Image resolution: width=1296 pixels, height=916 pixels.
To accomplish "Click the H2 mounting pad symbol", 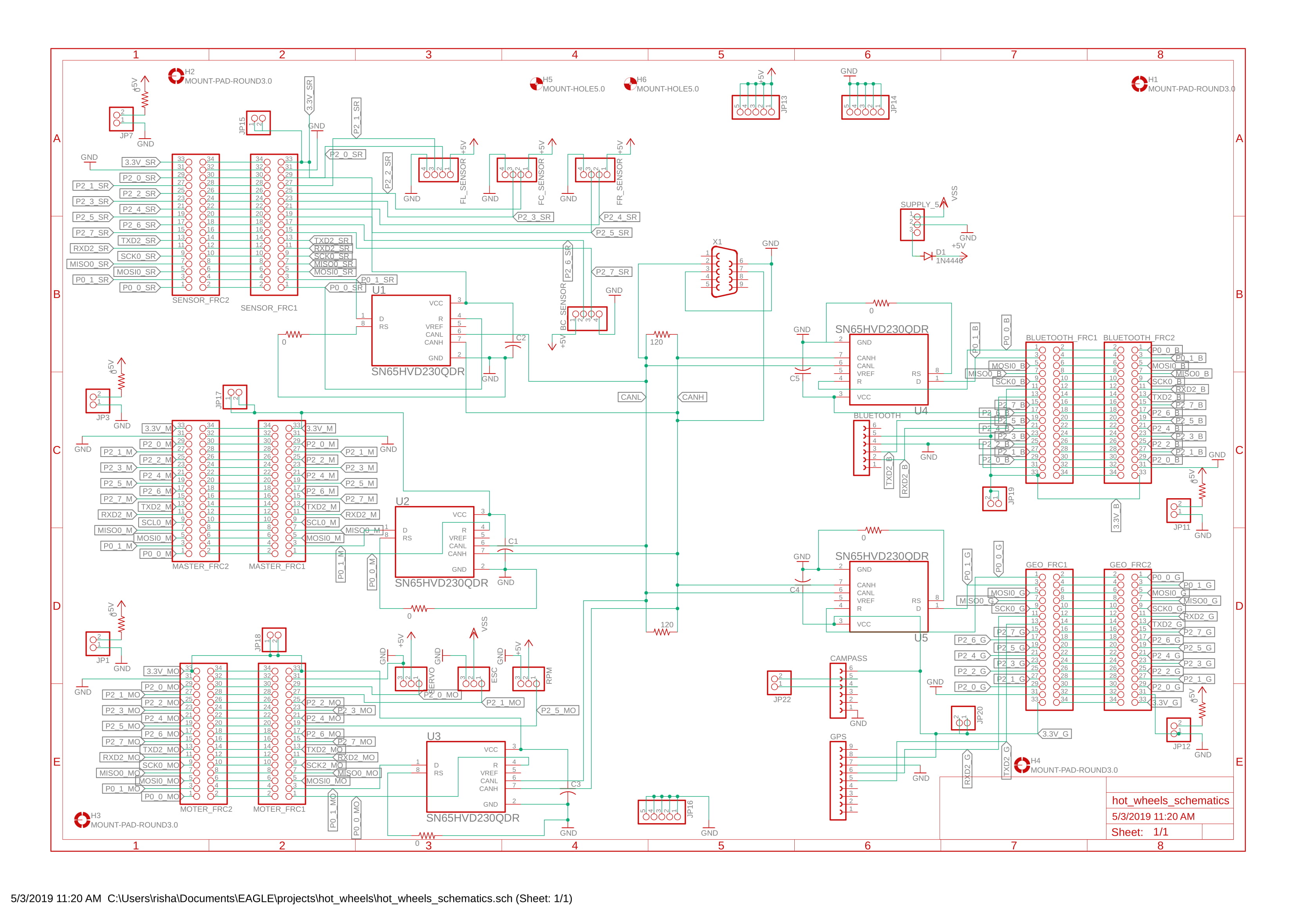I will [176, 76].
